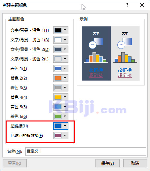Click the help question mark icon
Screen dimensions: 150x171
[127, 5]
